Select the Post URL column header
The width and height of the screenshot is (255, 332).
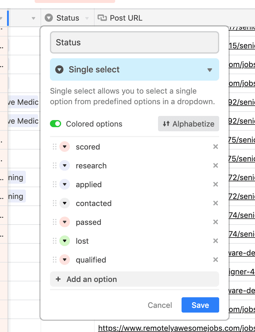(175, 18)
